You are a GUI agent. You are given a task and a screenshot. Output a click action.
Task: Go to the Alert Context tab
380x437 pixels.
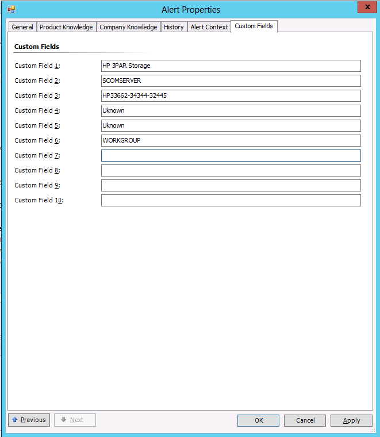tap(209, 27)
